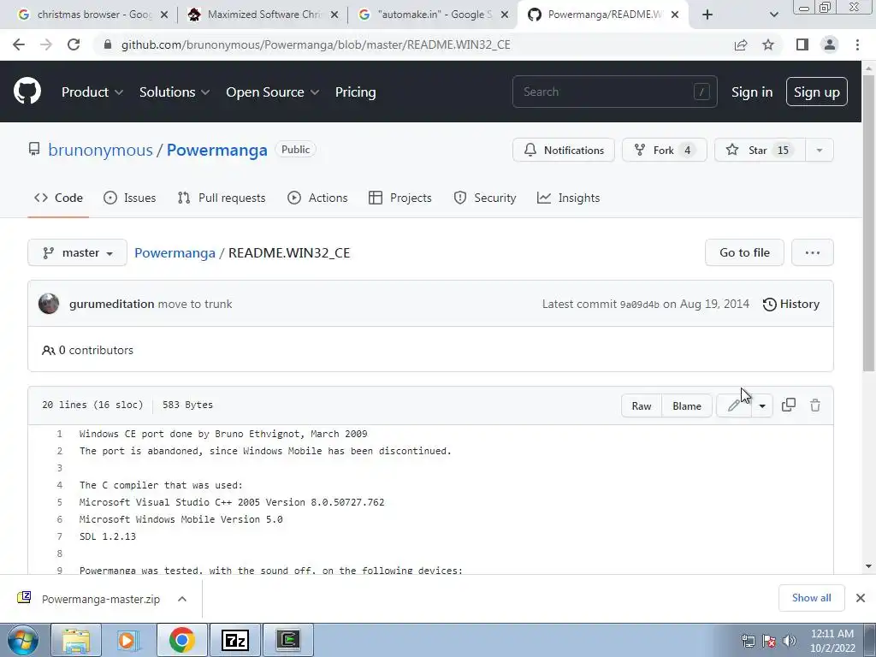Click the browser address bar URL
Screen dimensions: 876x657
316,44
